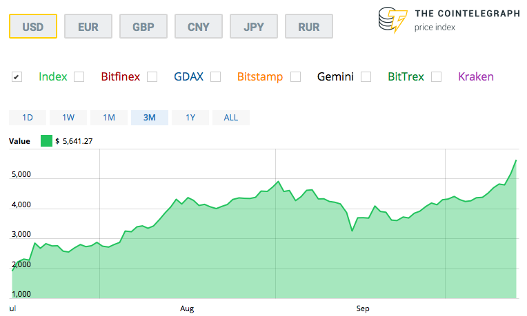Click the blue GDAX label
The image size is (527, 316).
(188, 77)
